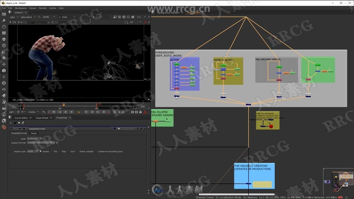354x199 pixels.
Task: Click the timeline playhead at frame 55
Action: (64, 105)
